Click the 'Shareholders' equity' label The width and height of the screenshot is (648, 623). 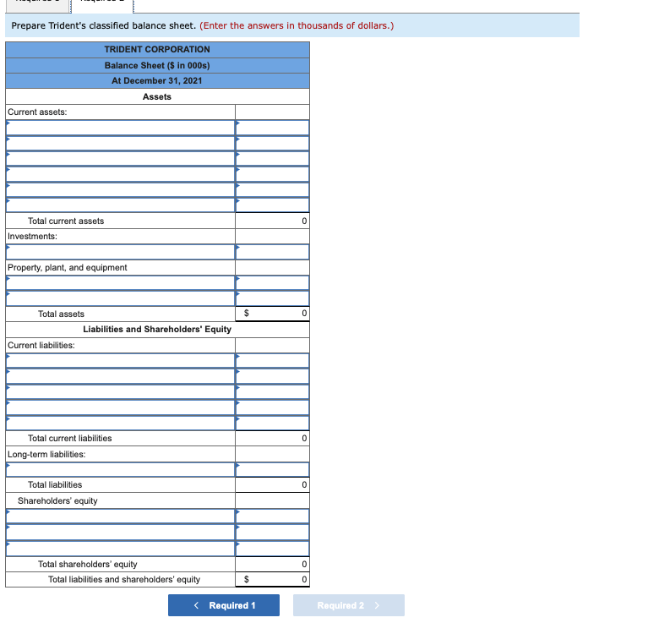(57, 500)
